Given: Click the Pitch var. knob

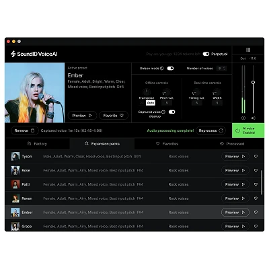Looking at the screenshot, I should point(166,92).
